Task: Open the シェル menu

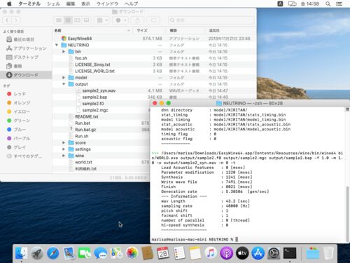Action: [x=53, y=4]
